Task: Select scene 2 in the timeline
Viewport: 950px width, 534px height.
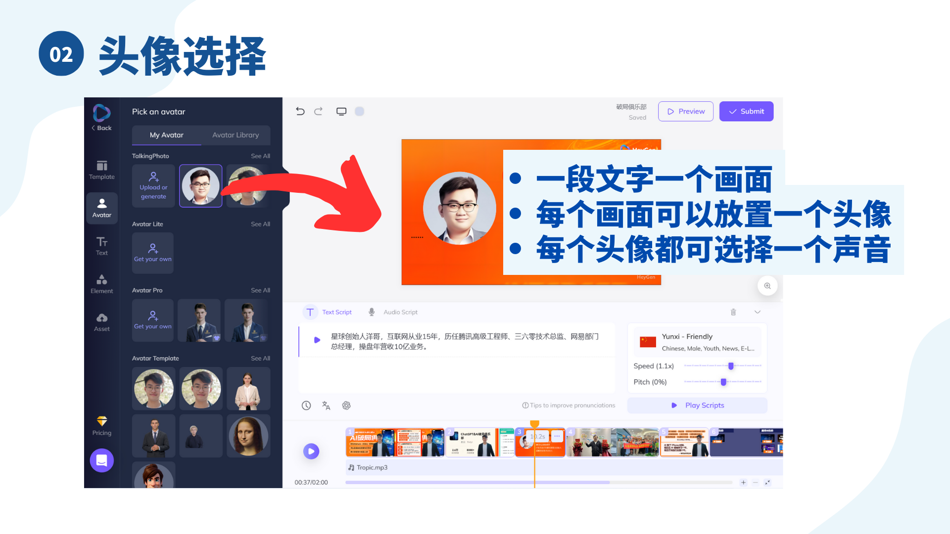Action: pos(480,443)
